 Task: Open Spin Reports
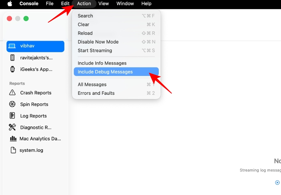[35, 104]
